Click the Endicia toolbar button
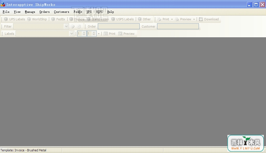Viewport: 266px width, 153px height. click(77, 19)
